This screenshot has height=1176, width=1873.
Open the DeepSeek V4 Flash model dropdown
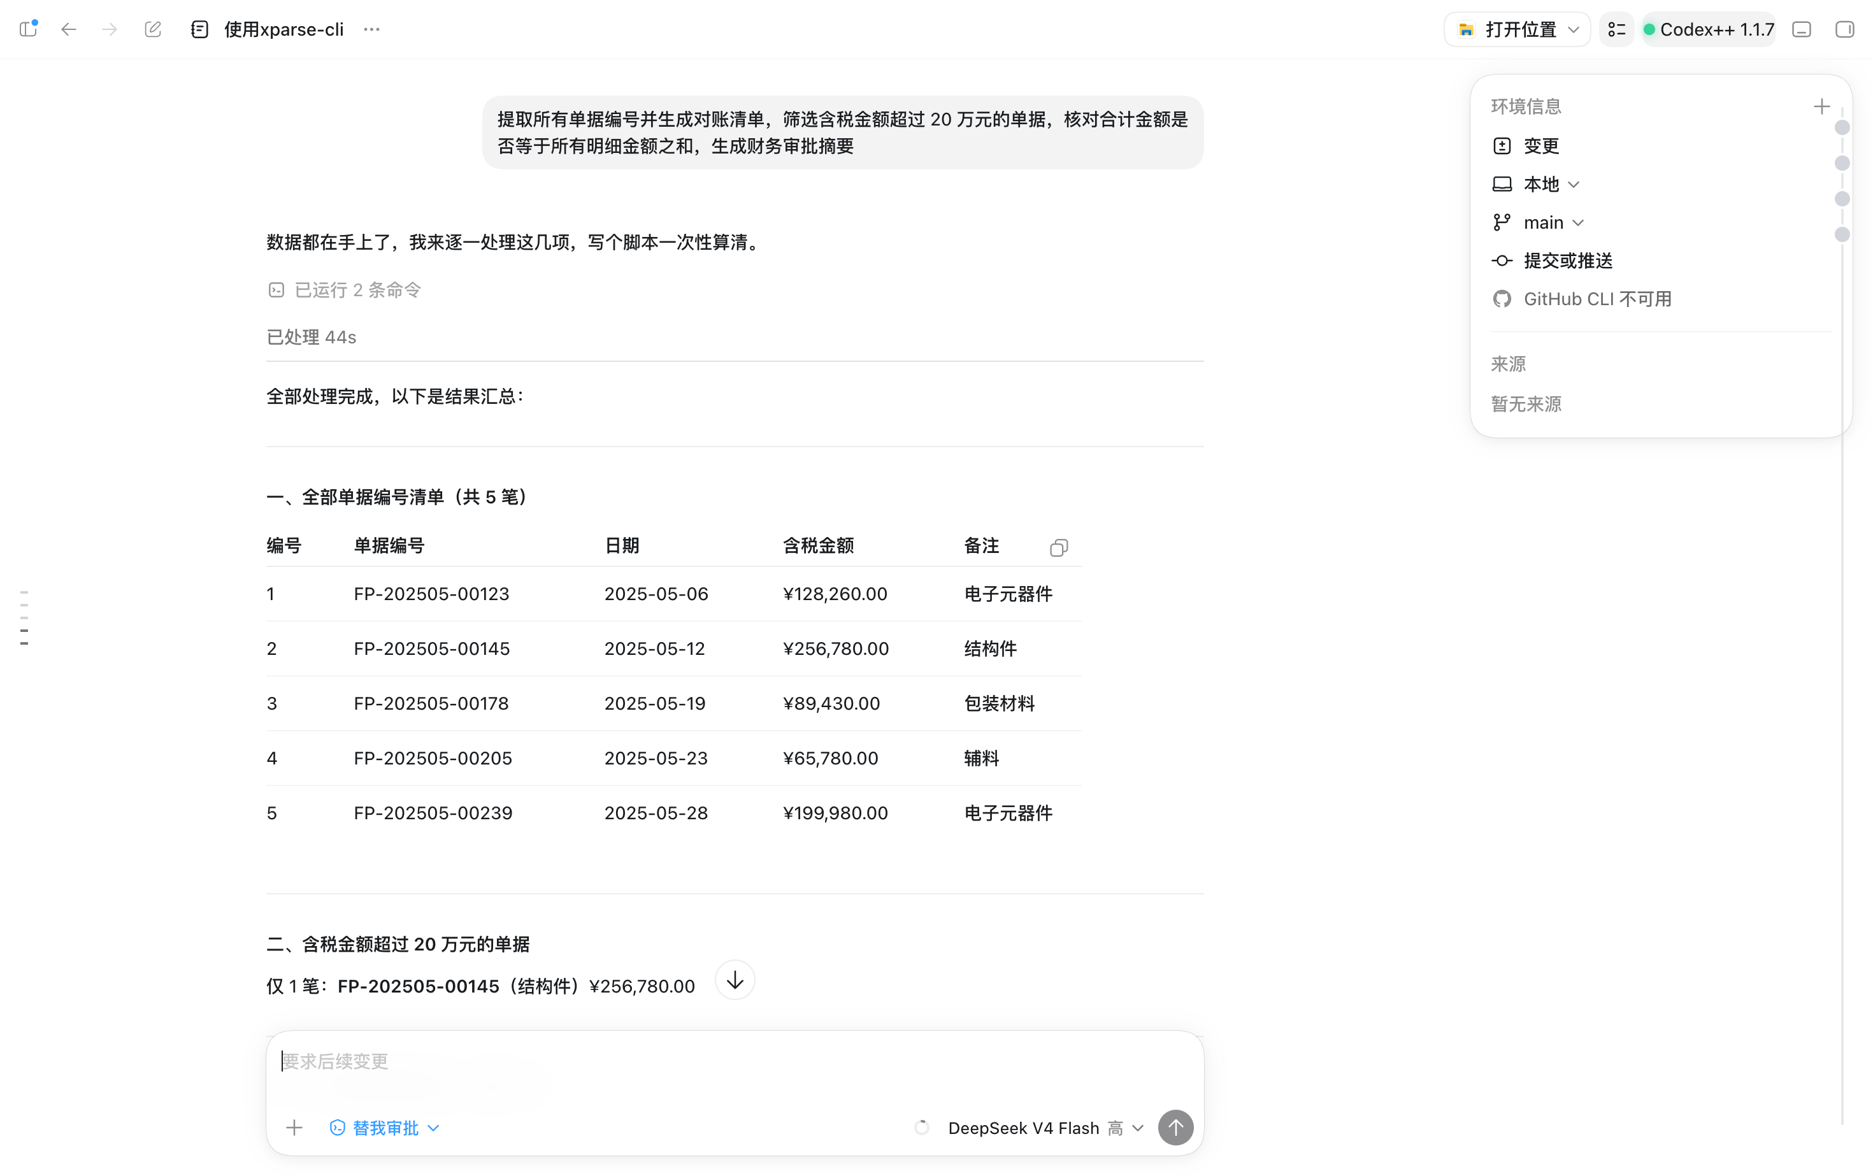click(1045, 1128)
